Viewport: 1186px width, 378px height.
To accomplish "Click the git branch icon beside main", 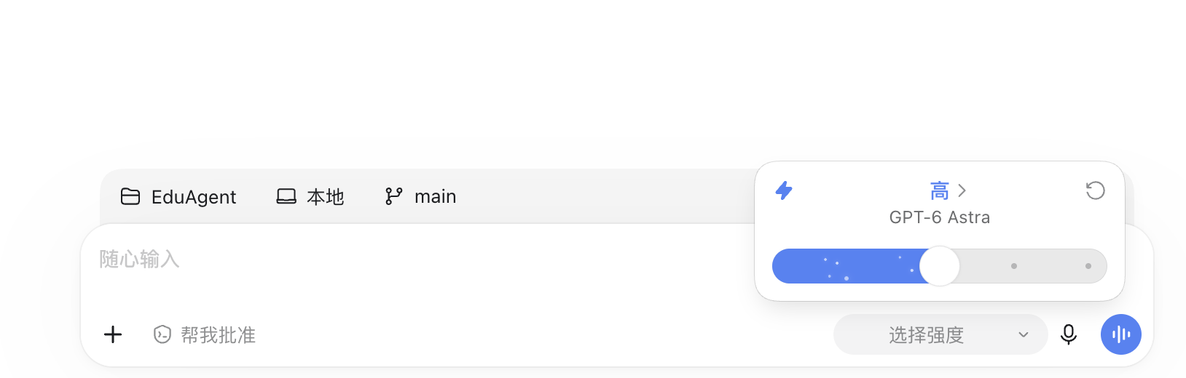I will [x=393, y=196].
